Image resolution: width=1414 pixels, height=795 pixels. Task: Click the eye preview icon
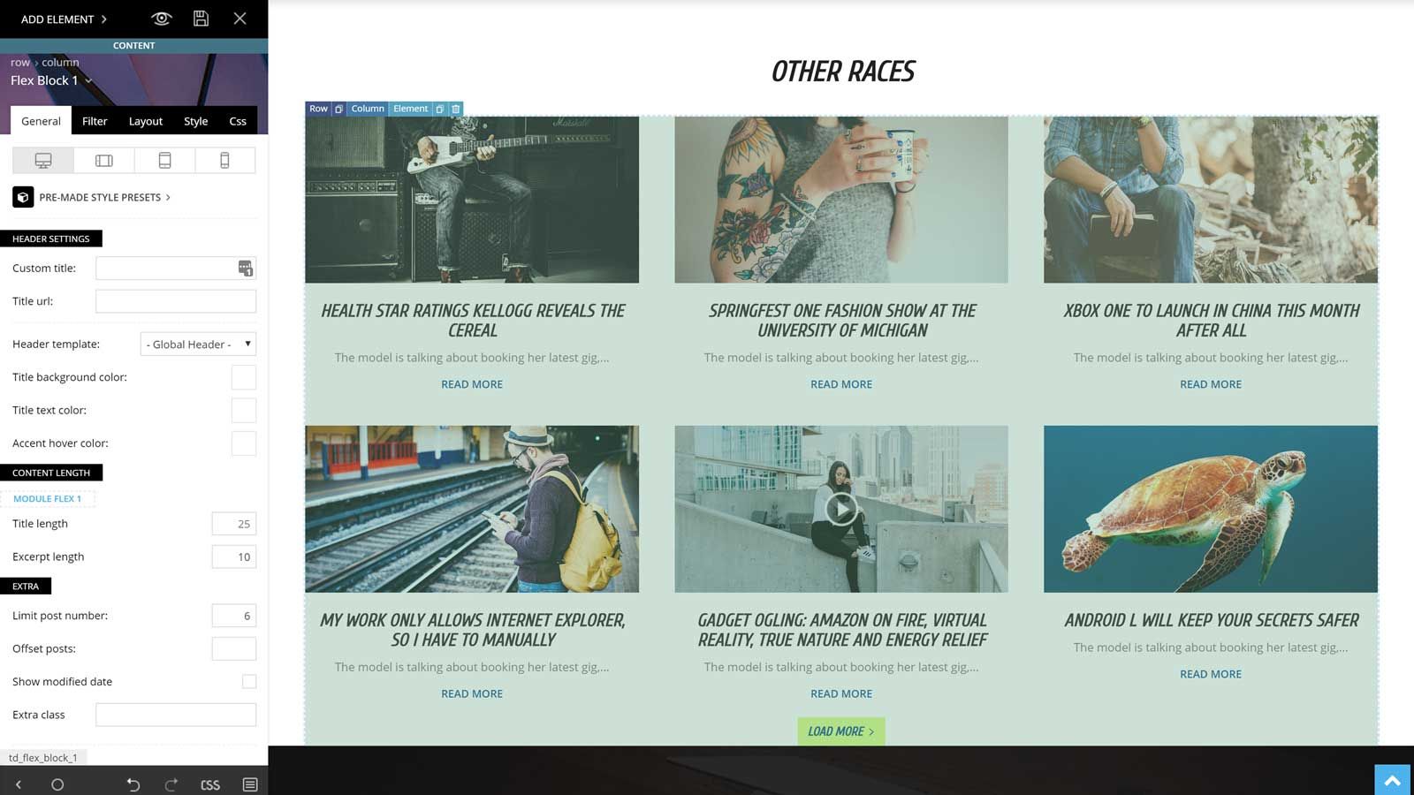(161, 19)
